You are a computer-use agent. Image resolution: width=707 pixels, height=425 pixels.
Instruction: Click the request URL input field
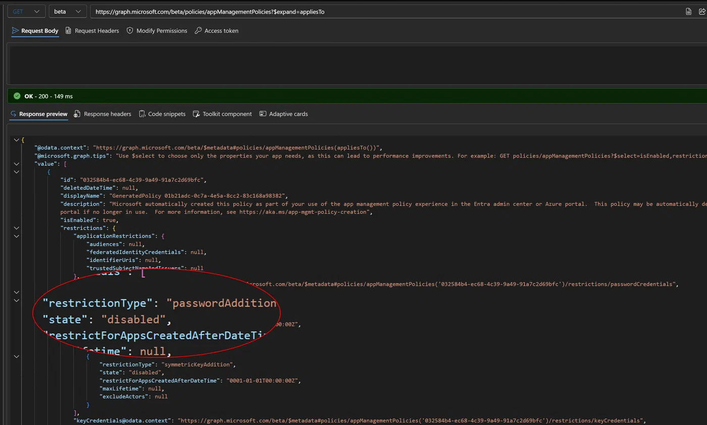(384, 12)
